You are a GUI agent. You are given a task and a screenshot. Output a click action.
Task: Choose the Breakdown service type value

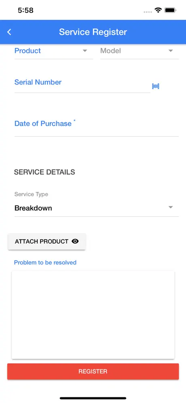click(x=33, y=208)
